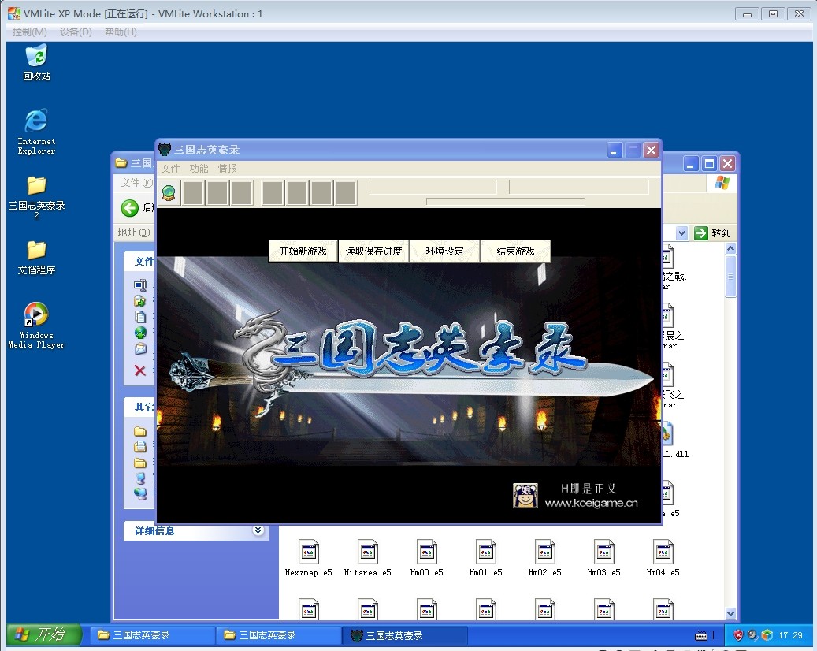Click 读取保存进度 to load a saved game

coord(373,251)
